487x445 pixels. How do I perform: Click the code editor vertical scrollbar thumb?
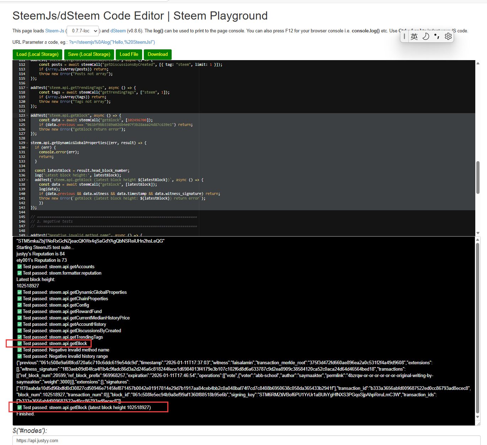pyautogui.click(x=478, y=178)
